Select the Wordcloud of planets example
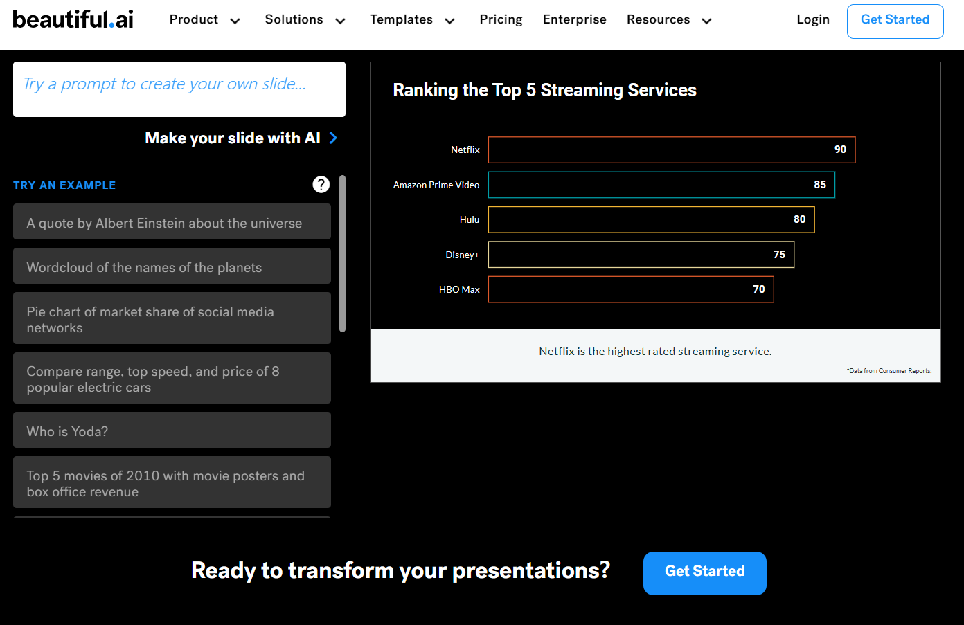Viewport: 964px width, 625px height. tap(172, 266)
